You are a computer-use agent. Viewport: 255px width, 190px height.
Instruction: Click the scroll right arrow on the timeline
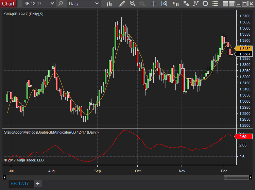(x=251, y=177)
